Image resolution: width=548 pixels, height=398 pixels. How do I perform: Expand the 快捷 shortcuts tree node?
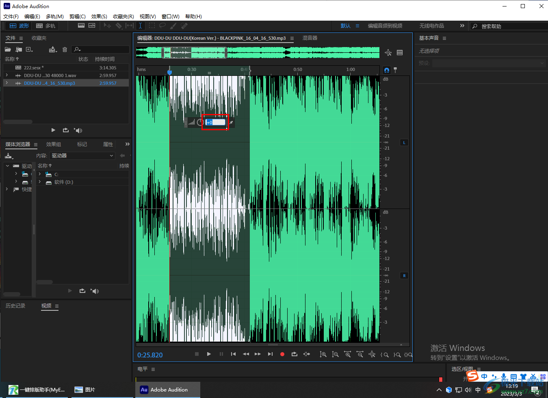7,189
